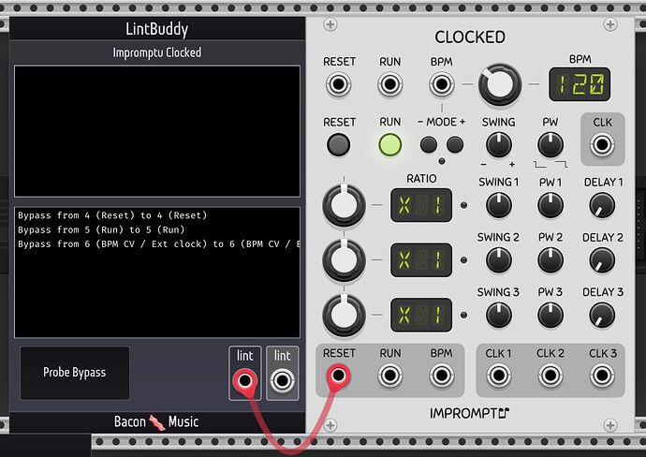The image size is (646, 457).
Task: Click the SWING 2 knob
Action: [x=499, y=260]
